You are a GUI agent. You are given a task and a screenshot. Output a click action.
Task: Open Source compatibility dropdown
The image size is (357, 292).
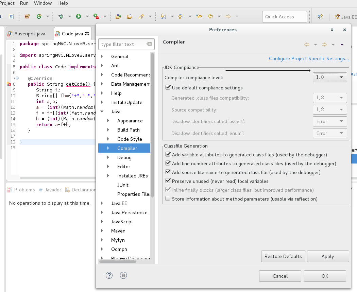point(330,109)
